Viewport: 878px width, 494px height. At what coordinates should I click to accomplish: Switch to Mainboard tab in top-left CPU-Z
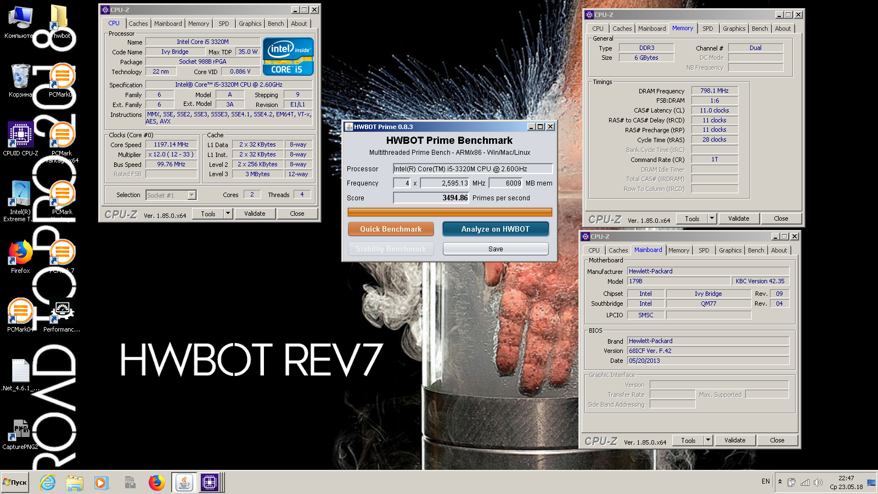[168, 24]
